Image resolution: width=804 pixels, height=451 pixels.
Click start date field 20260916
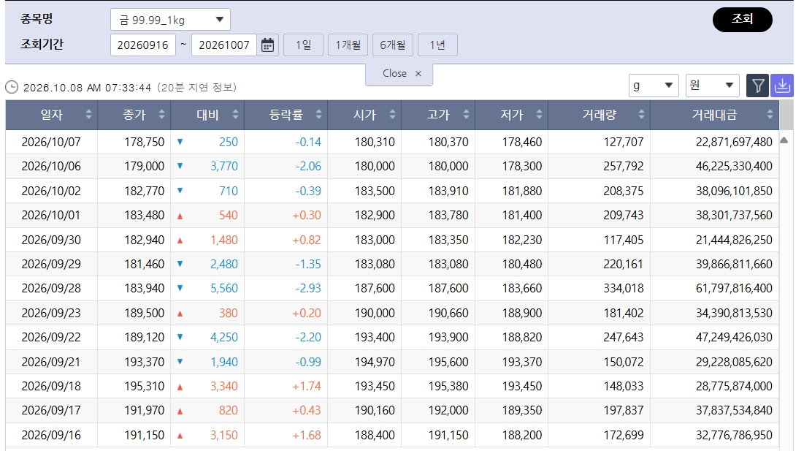coord(143,45)
